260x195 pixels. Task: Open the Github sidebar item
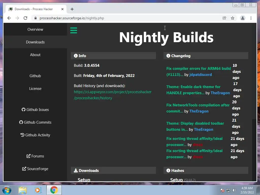pyautogui.click(x=35, y=76)
